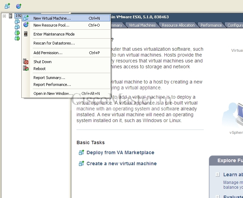Click the Learn ab... link in Explore panel
The image size is (243, 198).
pos(233,175)
